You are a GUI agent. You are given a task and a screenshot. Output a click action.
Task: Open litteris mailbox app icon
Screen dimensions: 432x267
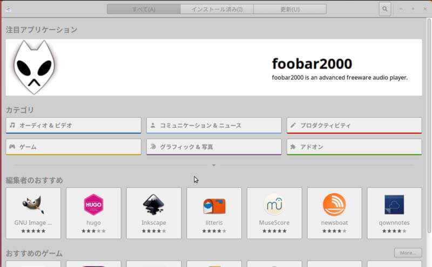(x=214, y=206)
